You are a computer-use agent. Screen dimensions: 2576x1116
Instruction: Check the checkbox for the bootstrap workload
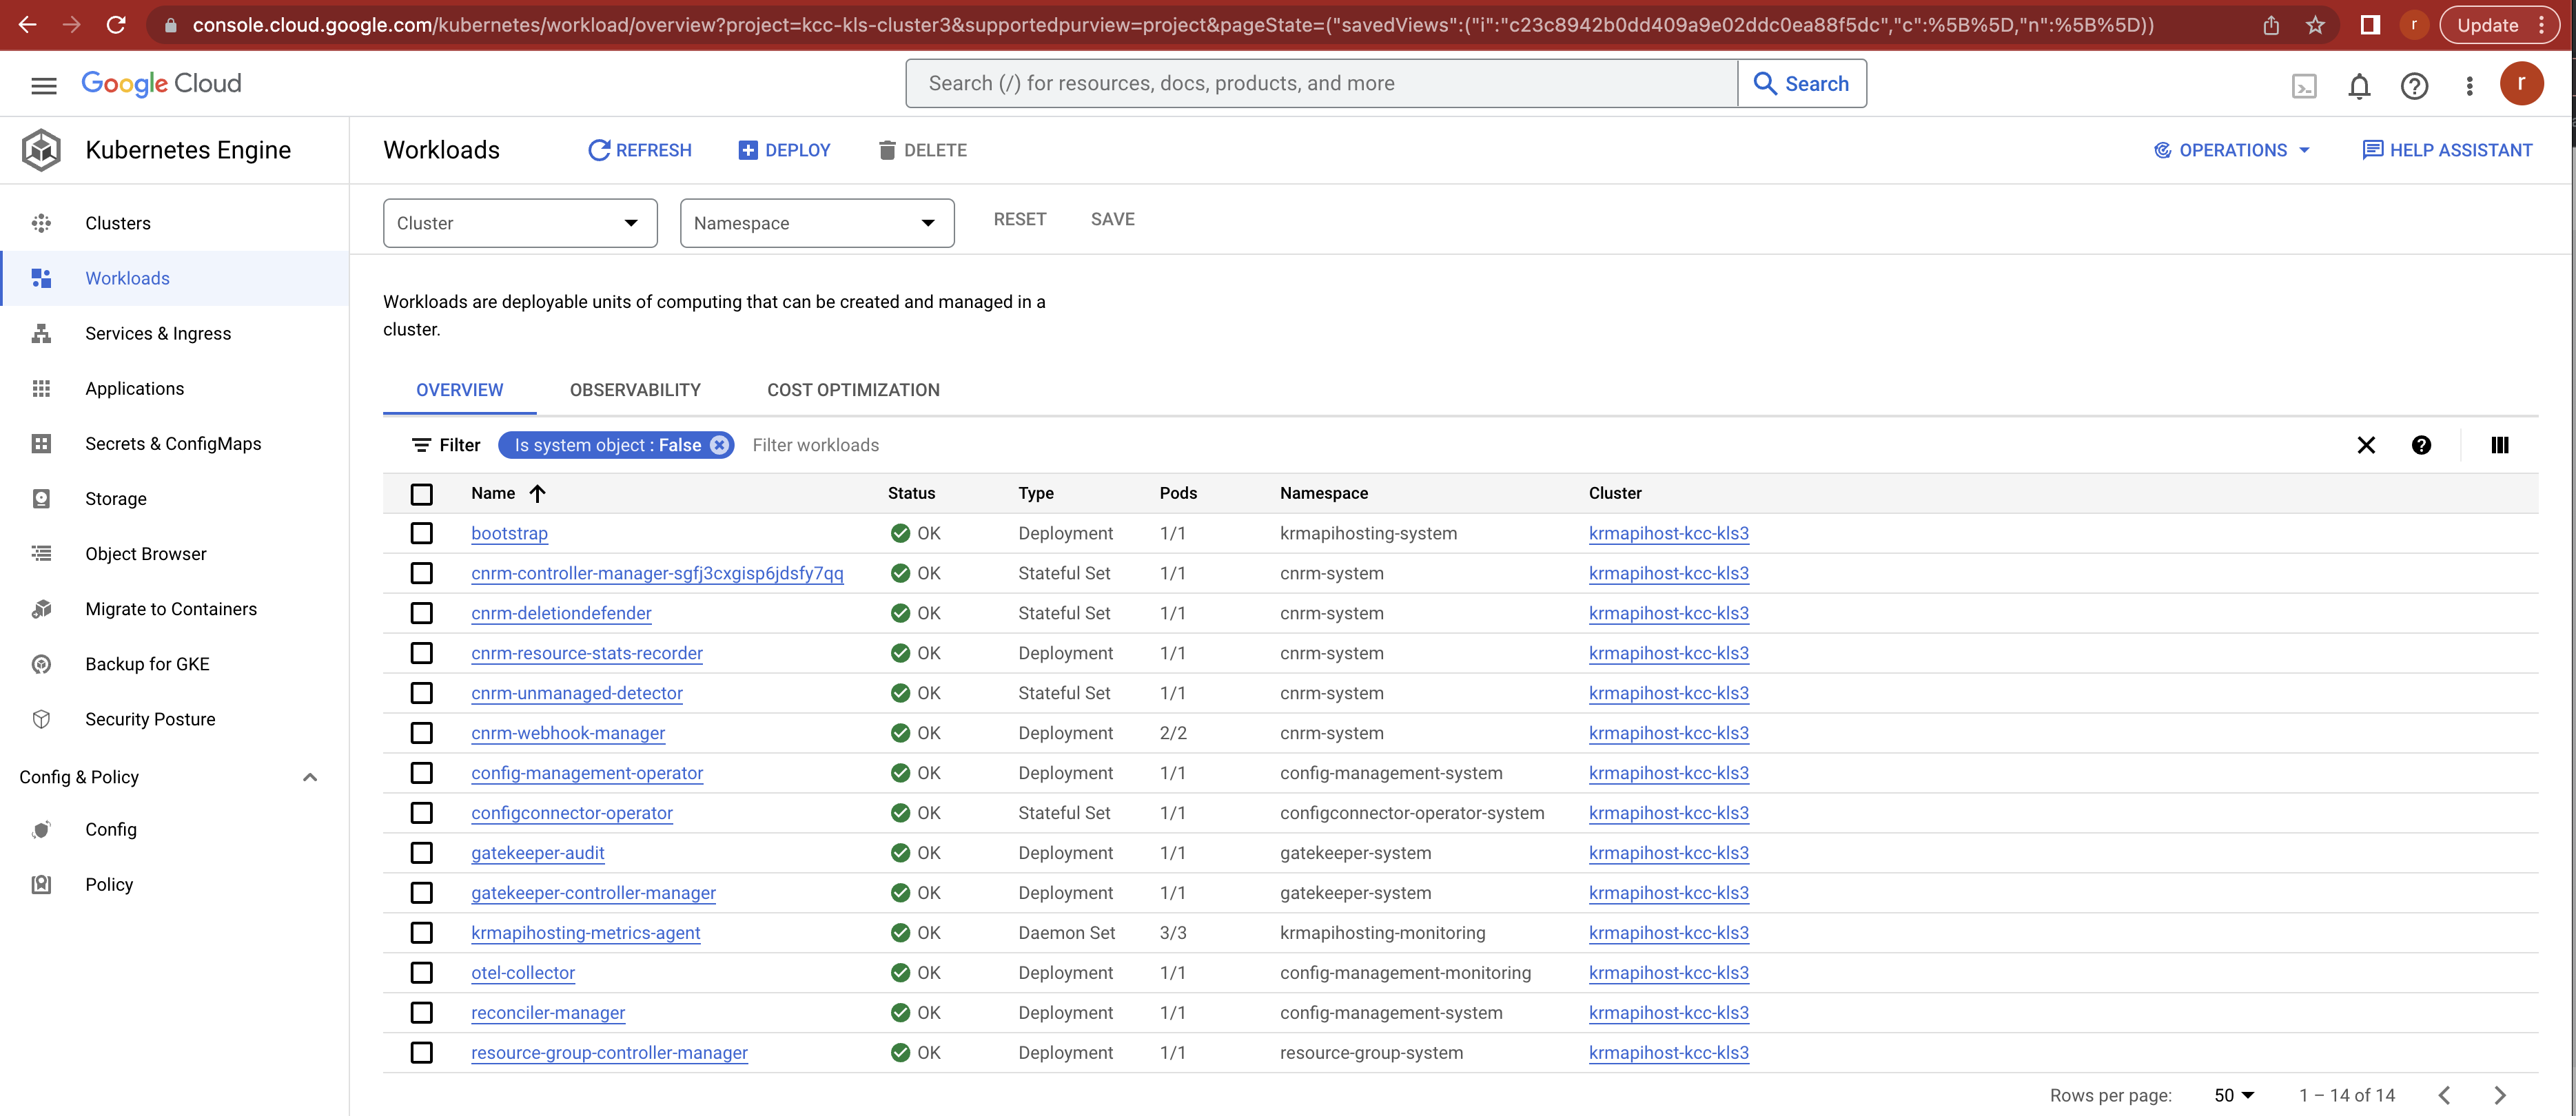click(x=421, y=533)
